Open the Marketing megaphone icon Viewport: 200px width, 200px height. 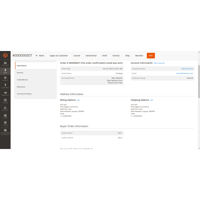[5, 93]
